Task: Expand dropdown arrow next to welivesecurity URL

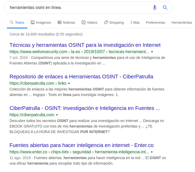Action: [152, 52]
